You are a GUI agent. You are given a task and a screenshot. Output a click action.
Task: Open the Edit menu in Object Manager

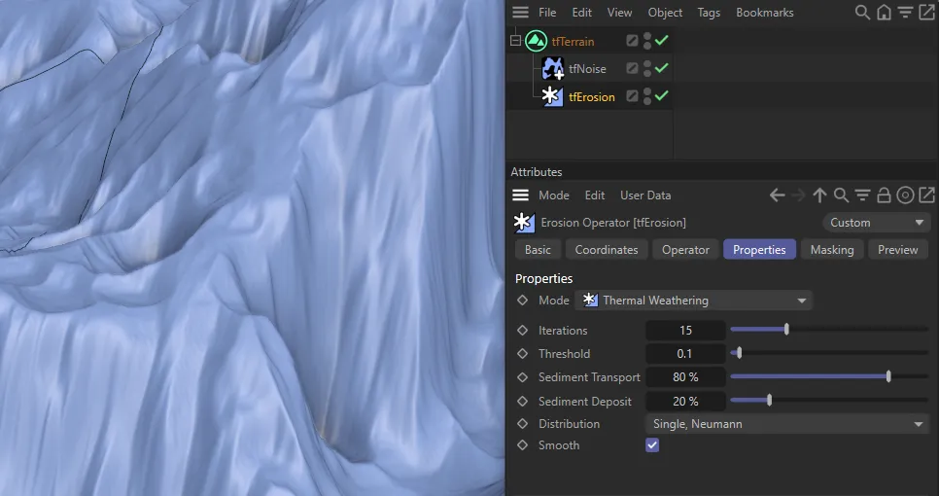click(581, 12)
